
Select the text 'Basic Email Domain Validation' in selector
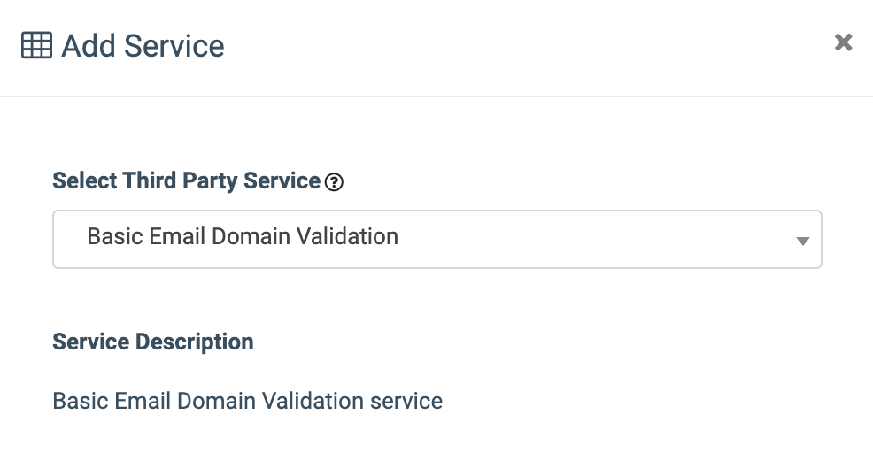tap(243, 236)
